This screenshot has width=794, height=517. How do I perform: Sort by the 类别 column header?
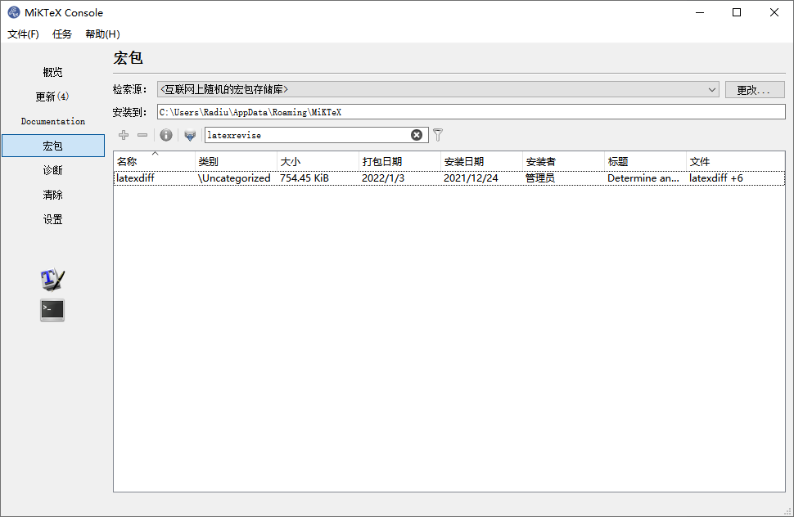237,161
